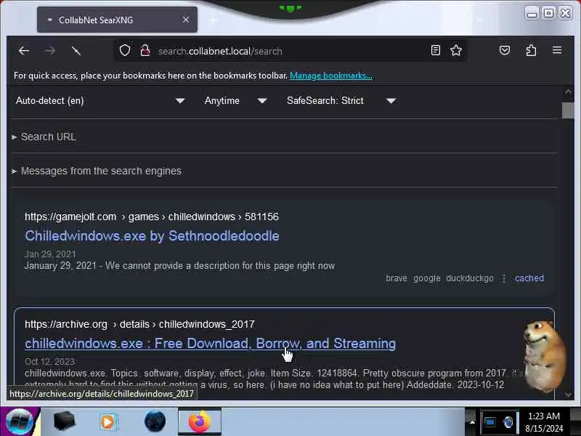
Task: Open SafeSearch: Strict dropdown
Action: pyautogui.click(x=341, y=101)
